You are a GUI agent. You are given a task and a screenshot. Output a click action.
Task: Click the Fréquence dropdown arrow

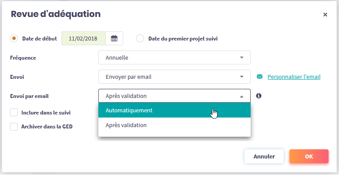242,57
